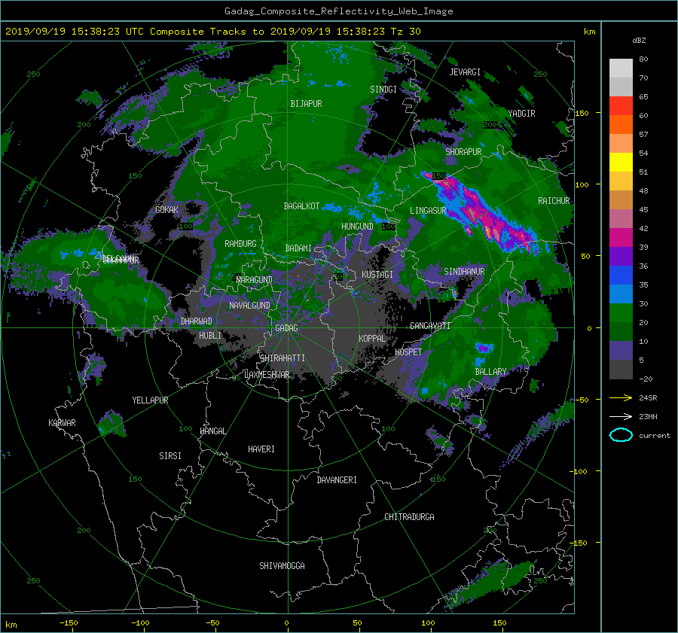Click the SINDHANUR city label
This screenshot has width=678, height=633.
[464, 272]
